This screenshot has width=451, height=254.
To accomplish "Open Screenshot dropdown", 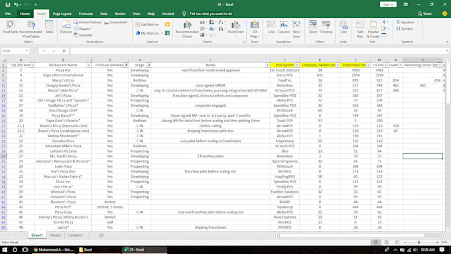I will [116, 22].
